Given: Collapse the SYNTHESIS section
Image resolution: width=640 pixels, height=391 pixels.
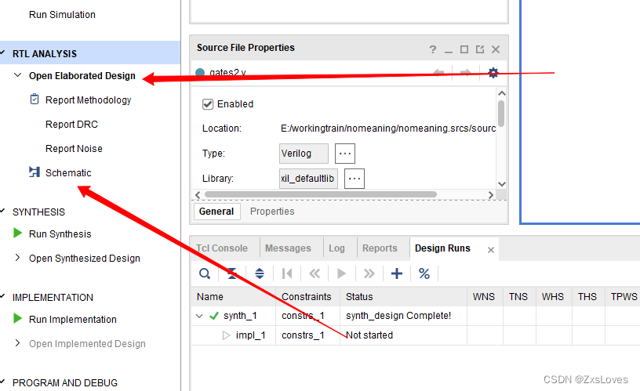Looking at the screenshot, I should pos(2,212).
